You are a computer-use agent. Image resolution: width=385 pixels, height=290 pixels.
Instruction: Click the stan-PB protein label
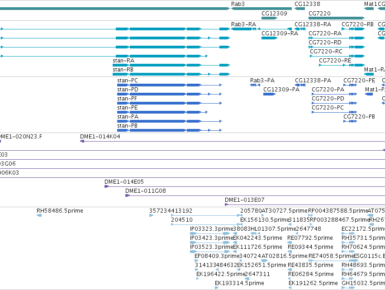(x=128, y=126)
